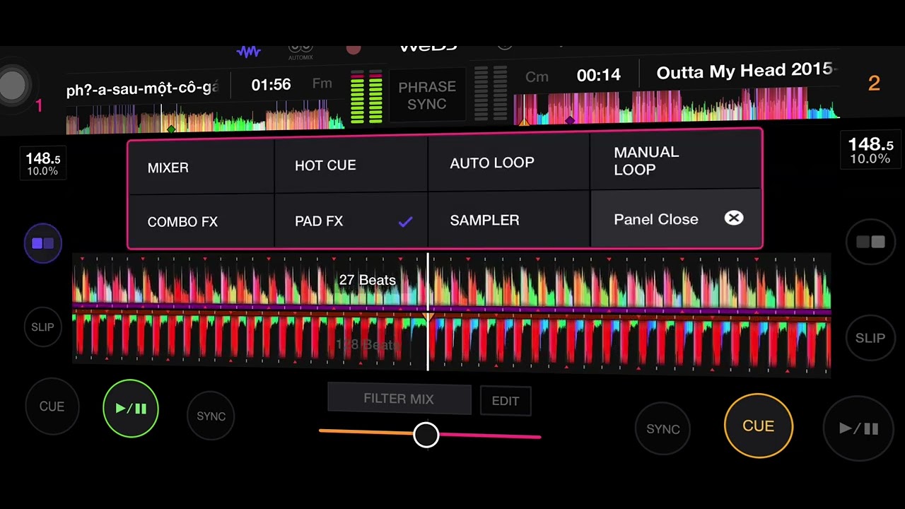
Task: Tap deck 1 tempo display 148.5
Action: (x=43, y=163)
